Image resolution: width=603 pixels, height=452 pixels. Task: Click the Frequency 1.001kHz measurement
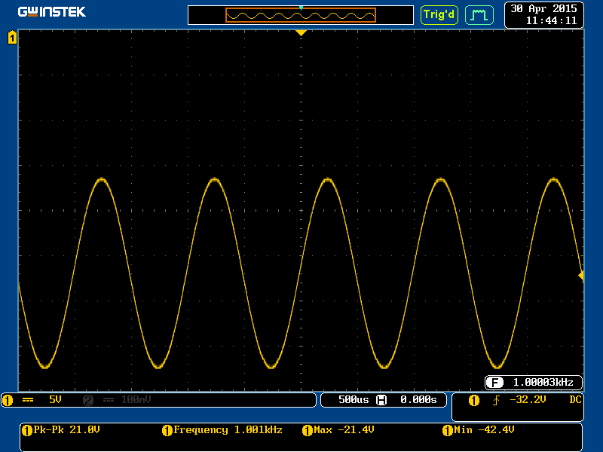228,429
